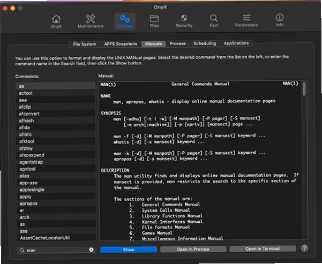Select the actool command
Image resolution: width=322 pixels, height=264 pixels.
click(x=55, y=93)
